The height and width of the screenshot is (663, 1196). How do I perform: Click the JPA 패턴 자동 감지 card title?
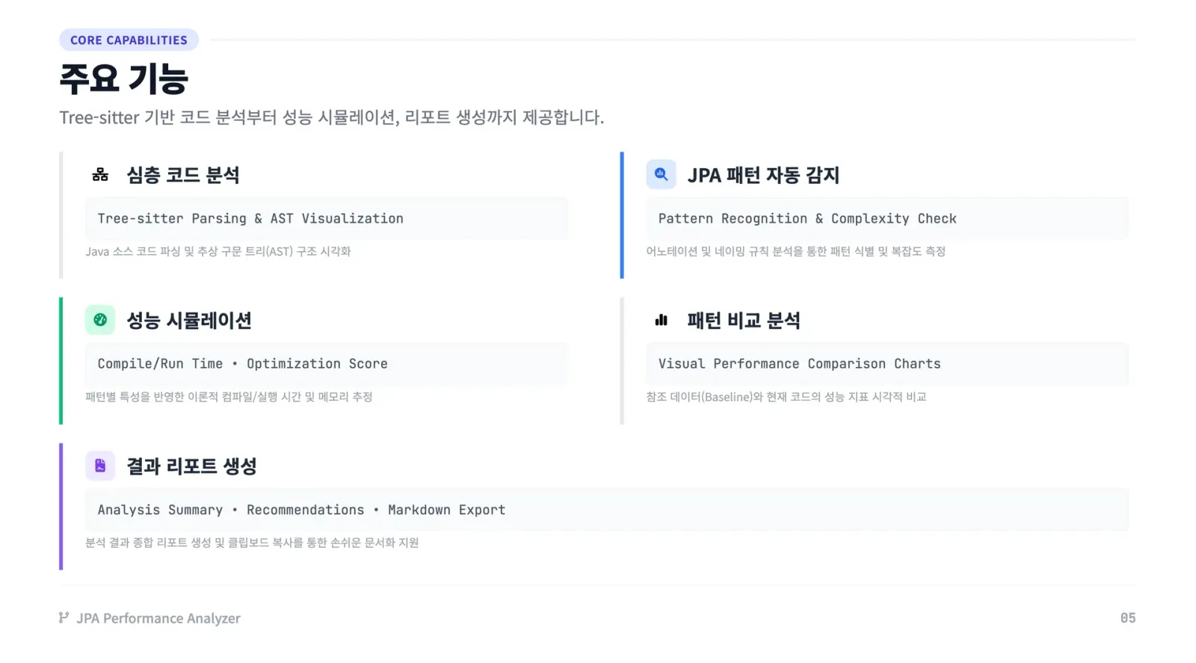click(763, 175)
